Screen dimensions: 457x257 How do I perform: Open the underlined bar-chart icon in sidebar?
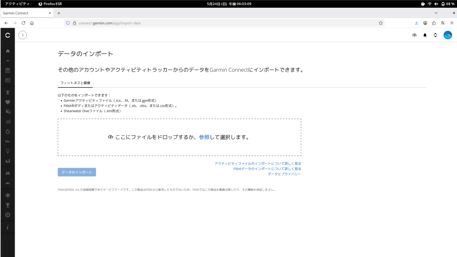point(8,121)
